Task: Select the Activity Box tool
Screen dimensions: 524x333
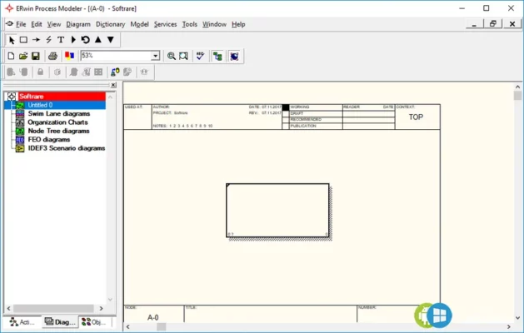Action: tap(23, 40)
